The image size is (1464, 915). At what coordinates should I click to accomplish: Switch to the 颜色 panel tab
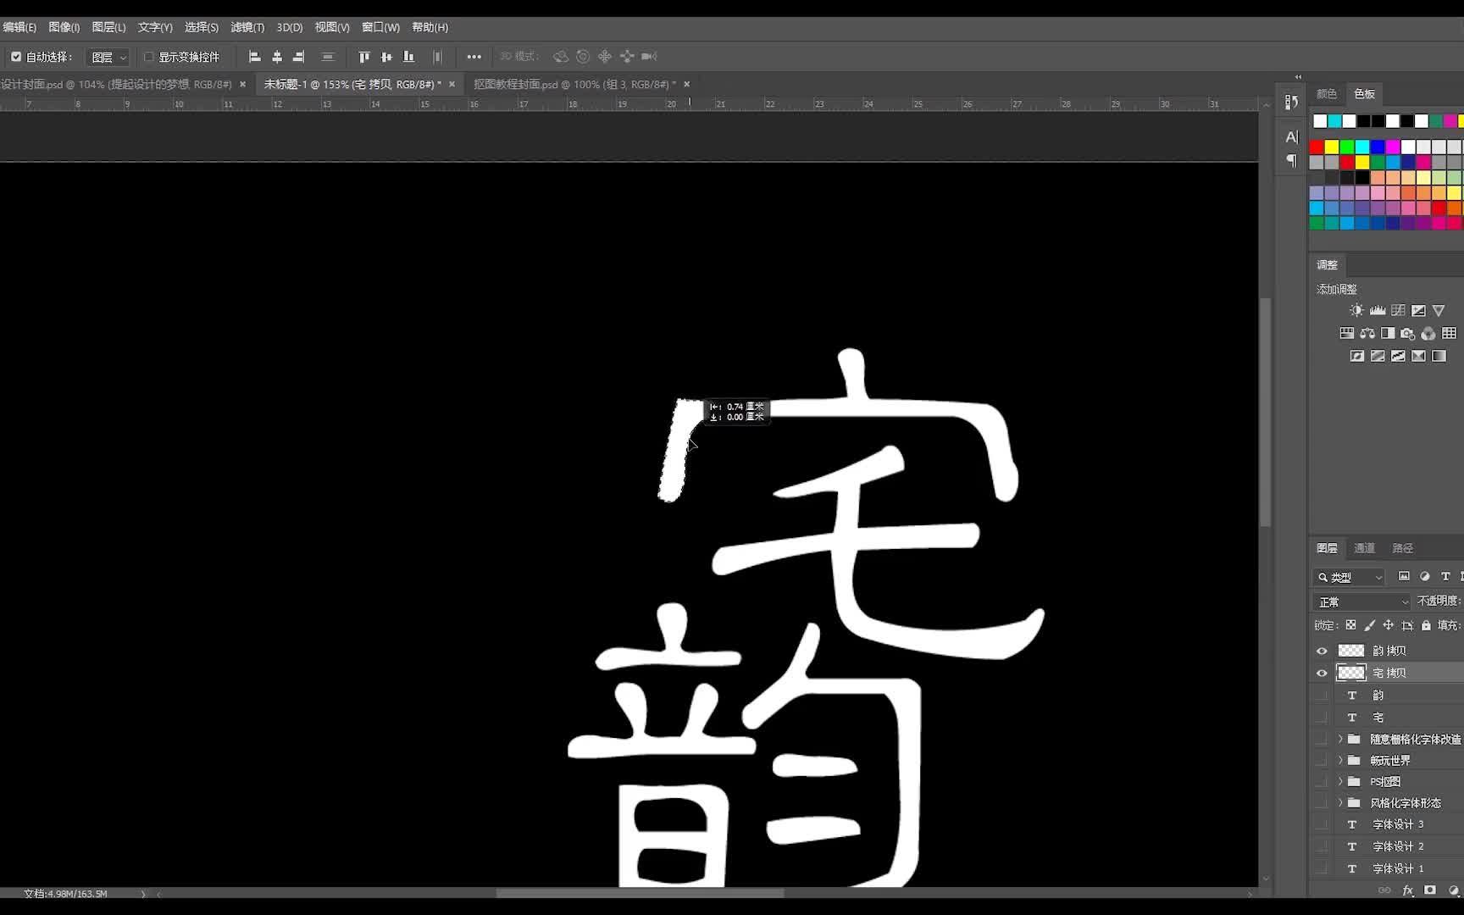(1327, 94)
